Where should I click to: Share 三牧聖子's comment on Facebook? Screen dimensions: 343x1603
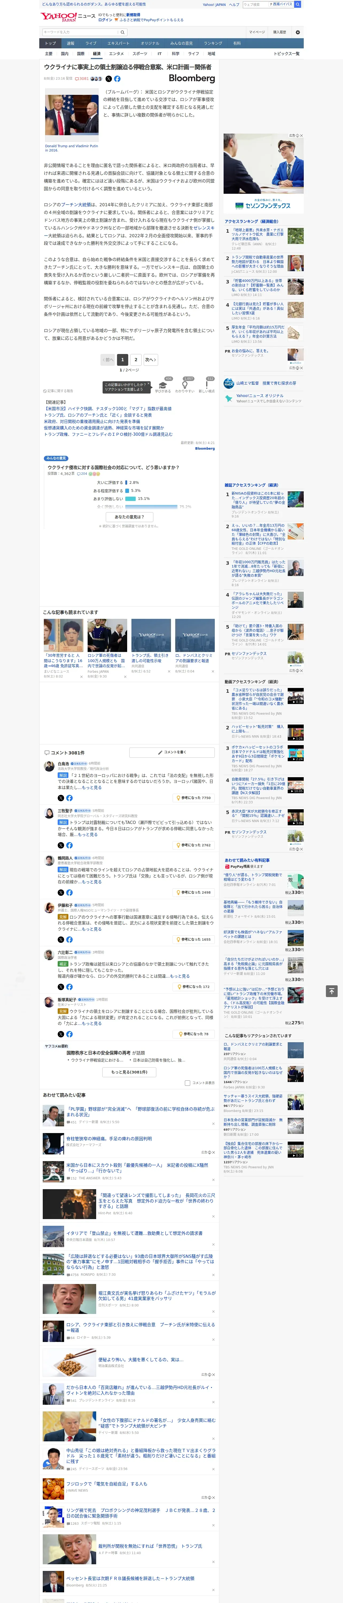tap(69, 845)
